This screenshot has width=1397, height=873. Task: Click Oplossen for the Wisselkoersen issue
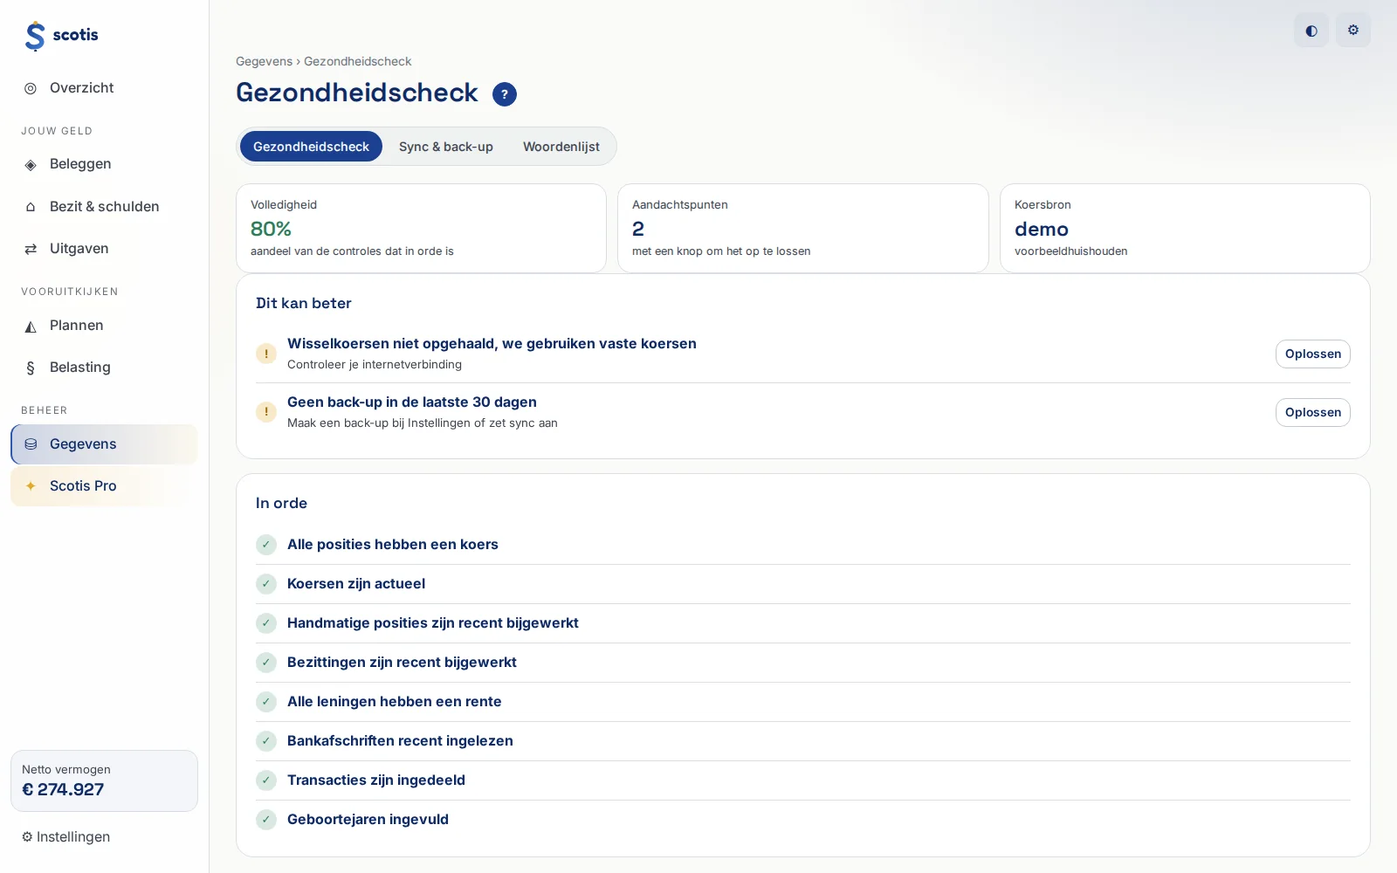1312,354
